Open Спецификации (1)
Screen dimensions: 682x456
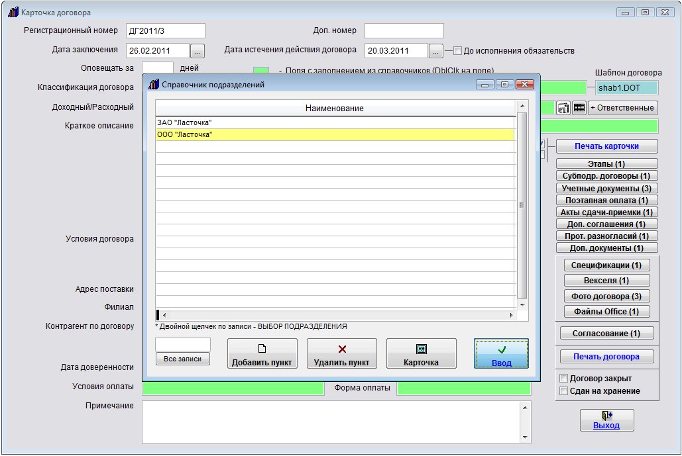606,265
